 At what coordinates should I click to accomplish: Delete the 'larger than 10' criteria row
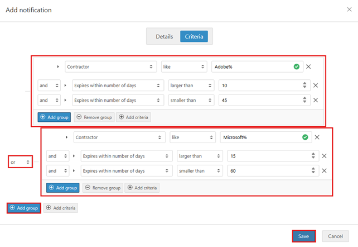(x=315, y=85)
